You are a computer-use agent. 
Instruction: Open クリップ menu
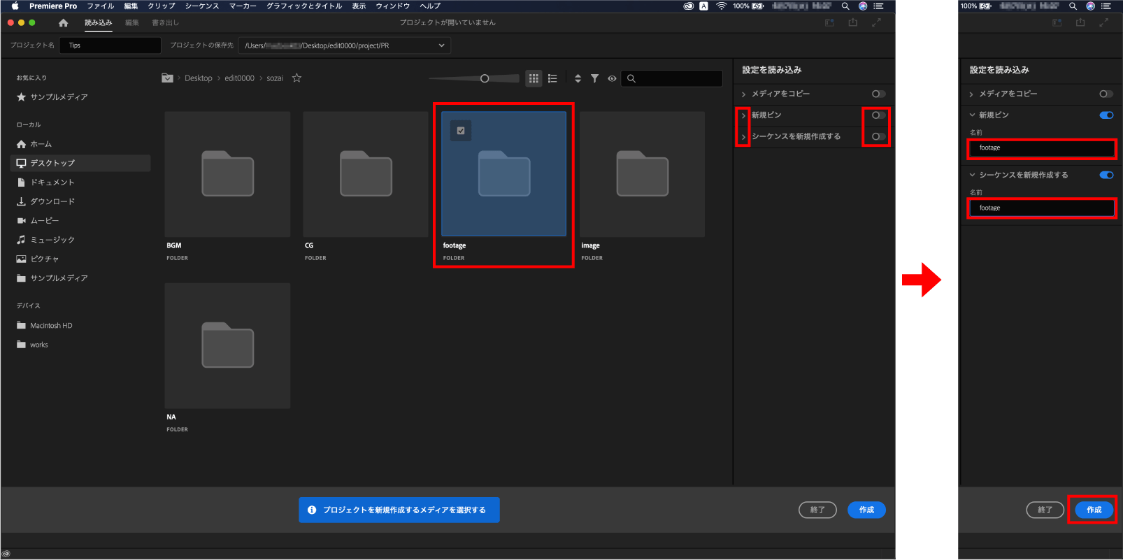[x=162, y=6]
